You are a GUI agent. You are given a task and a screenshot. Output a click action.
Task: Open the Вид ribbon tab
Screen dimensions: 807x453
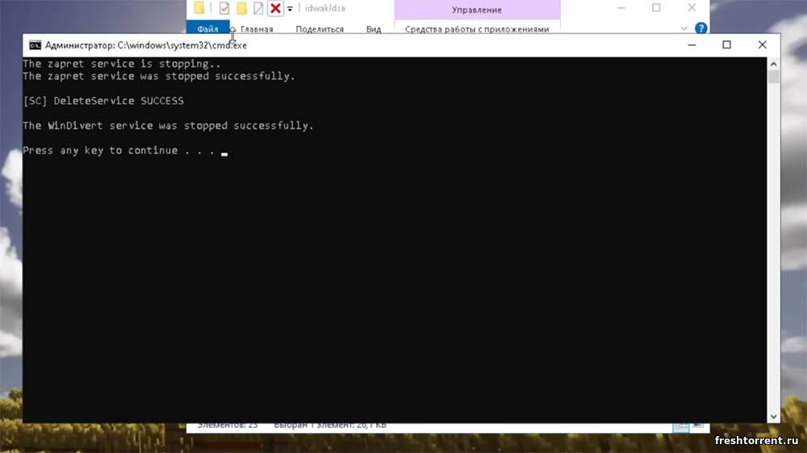pyautogui.click(x=374, y=29)
